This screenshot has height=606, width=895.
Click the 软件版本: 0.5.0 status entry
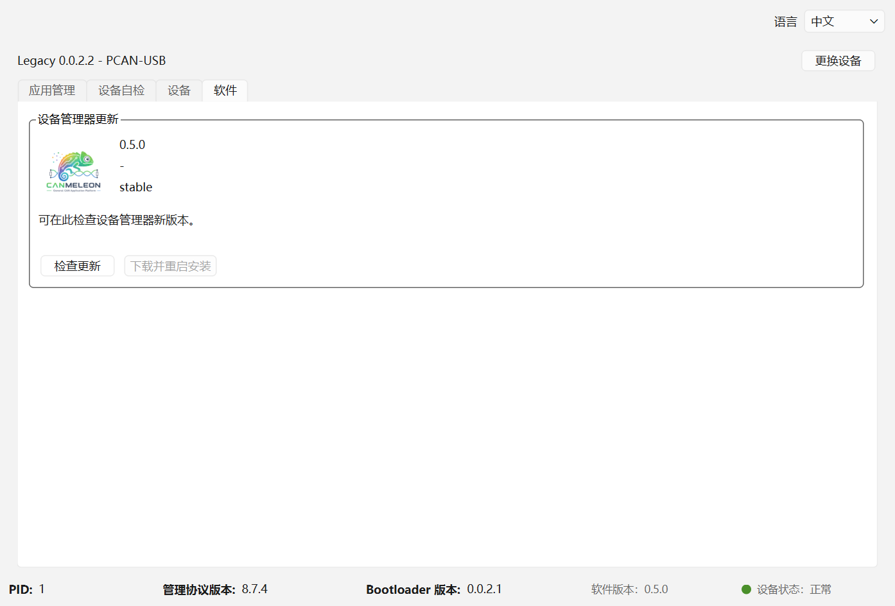pos(630,589)
